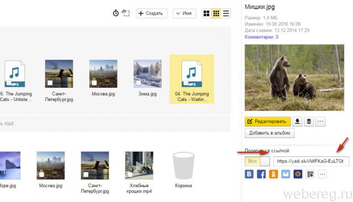The image size is (353, 202).
Task: Toggle the Вкл link sharing switch
Action: pyautogui.click(x=257, y=161)
